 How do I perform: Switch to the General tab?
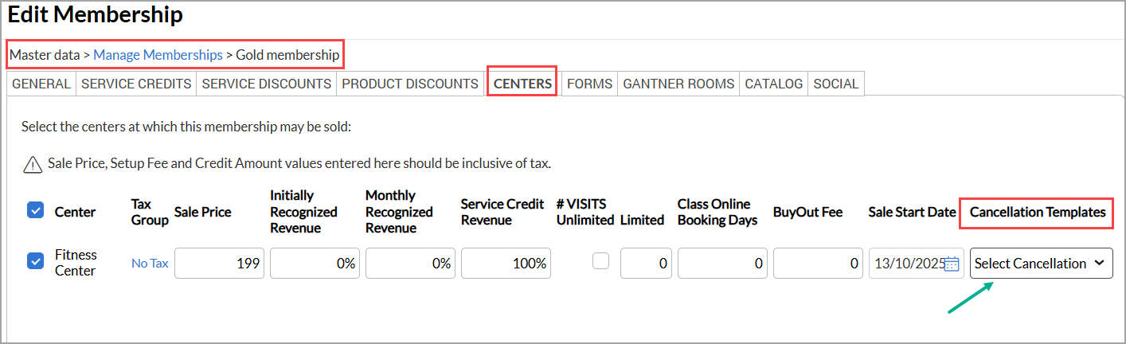[41, 84]
